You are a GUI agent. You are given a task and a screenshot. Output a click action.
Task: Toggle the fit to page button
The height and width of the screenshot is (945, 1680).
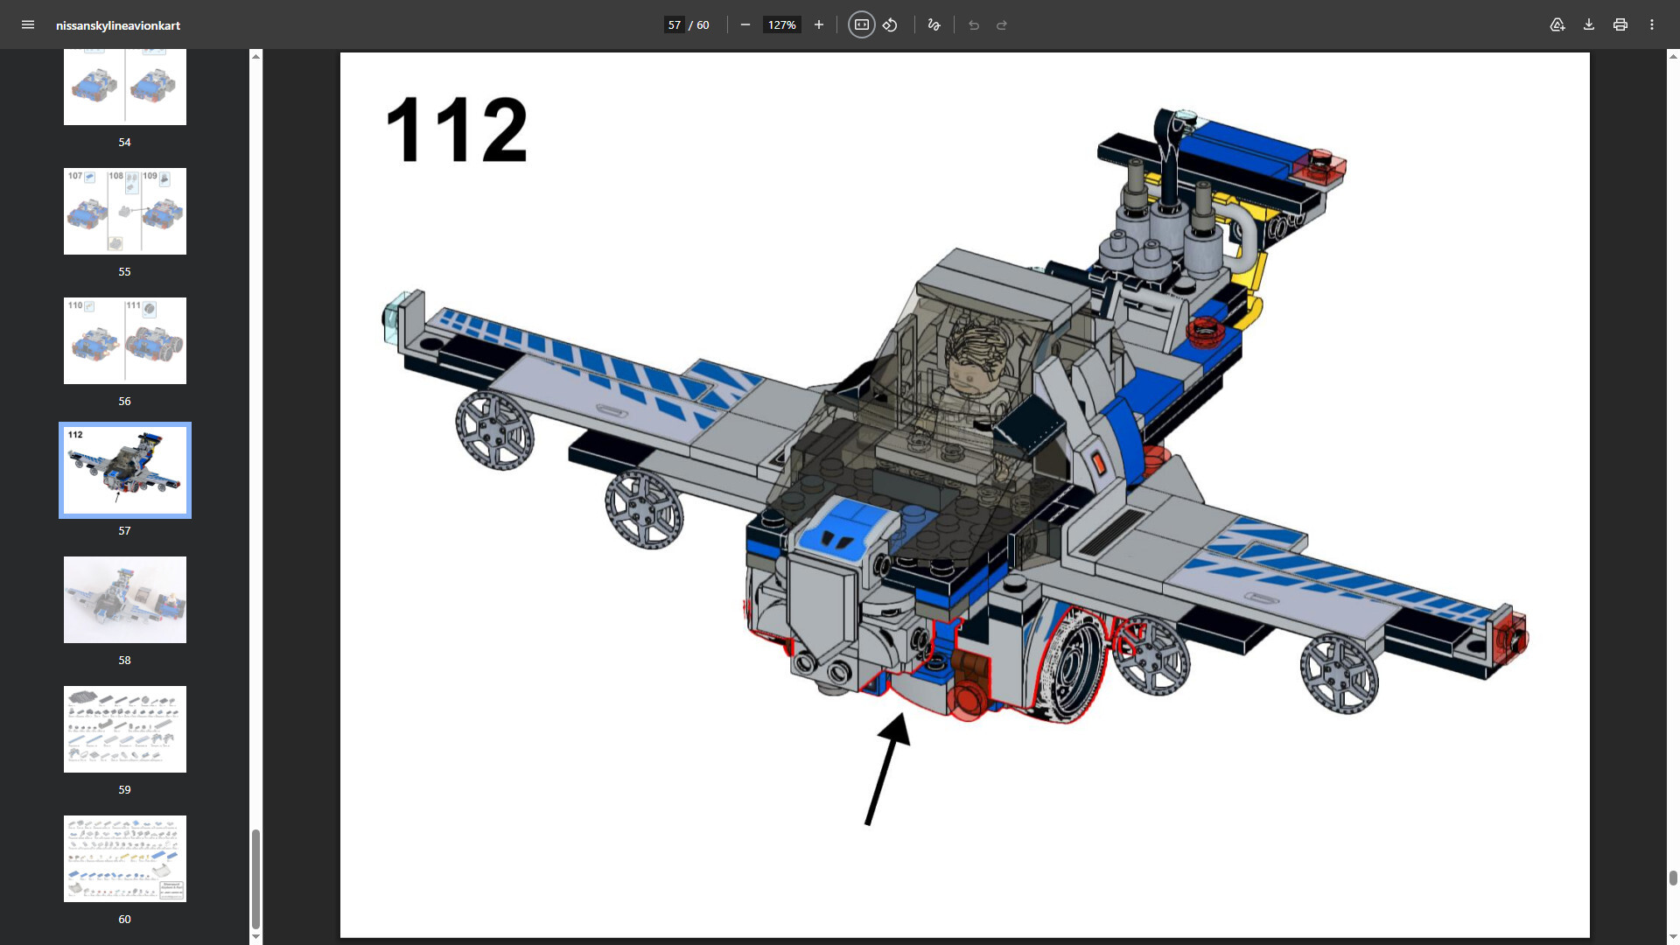point(861,24)
